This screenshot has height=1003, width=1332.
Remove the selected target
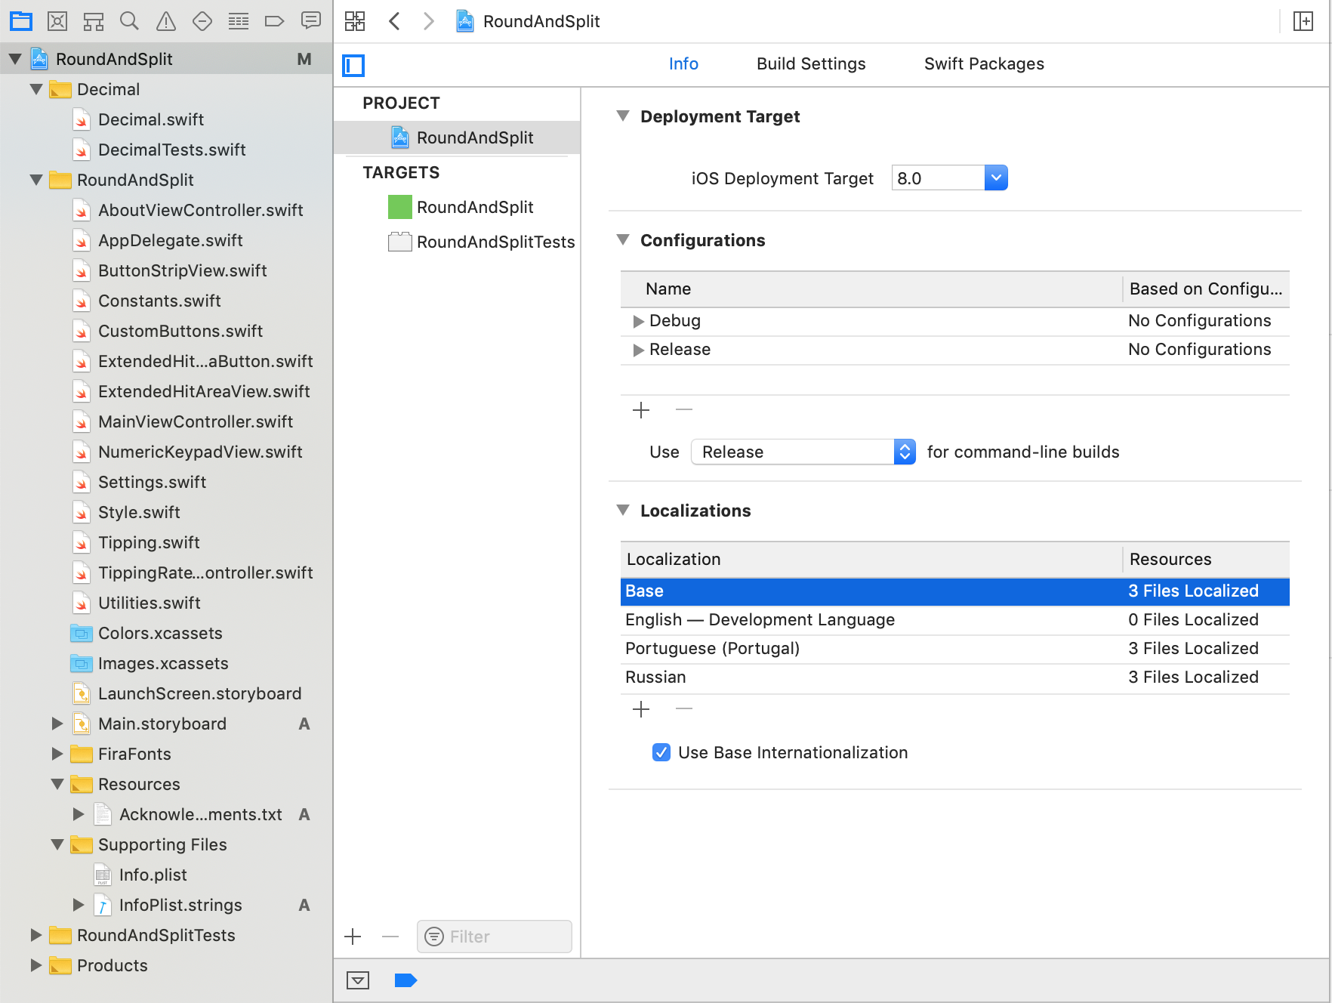tap(390, 937)
